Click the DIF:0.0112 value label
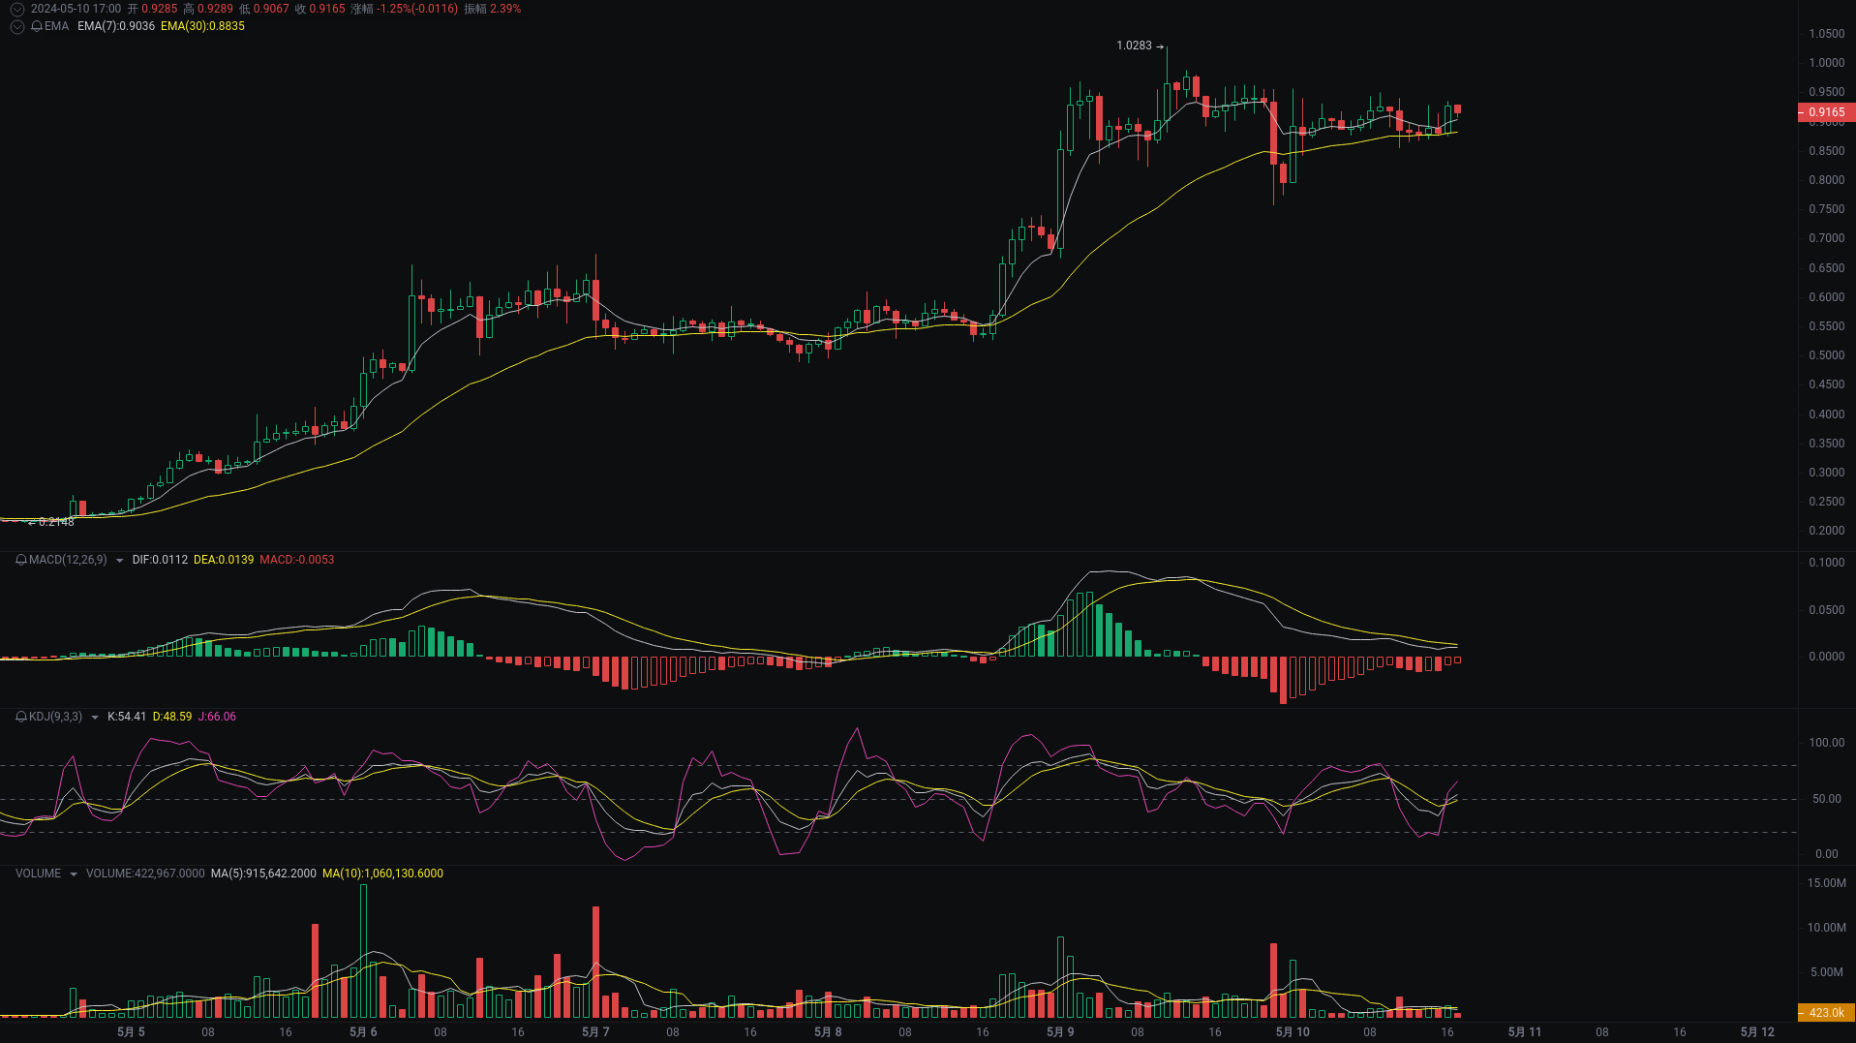Screen dimensions: 1856x1043 tap(160, 560)
